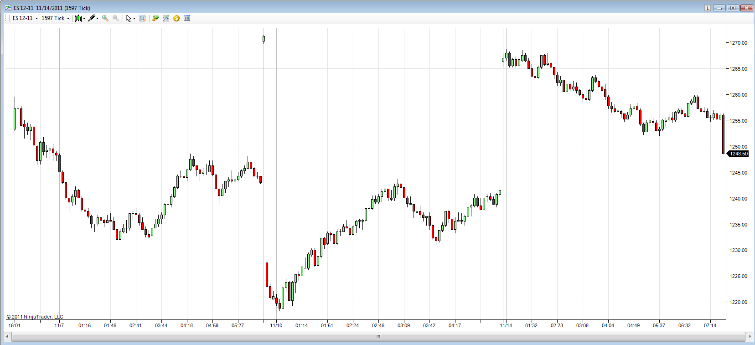Open the indicators chart-line icon in toolbar

(166, 18)
